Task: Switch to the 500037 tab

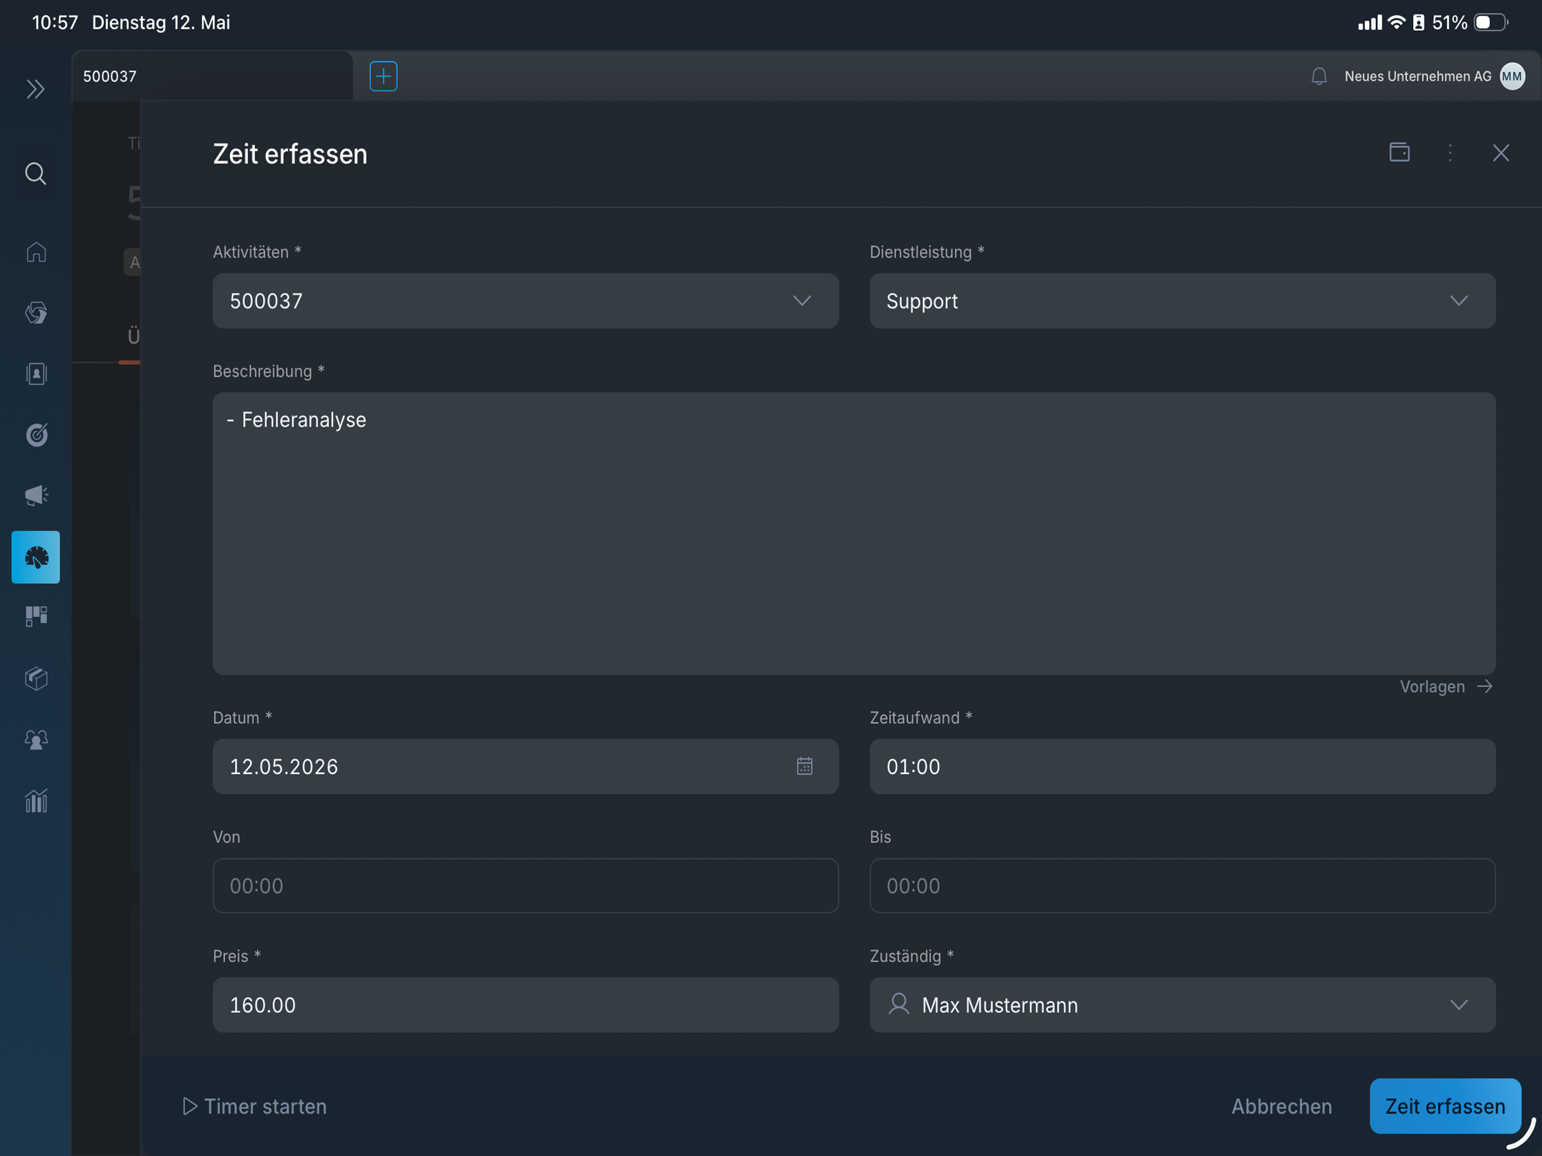Action: pos(212,76)
